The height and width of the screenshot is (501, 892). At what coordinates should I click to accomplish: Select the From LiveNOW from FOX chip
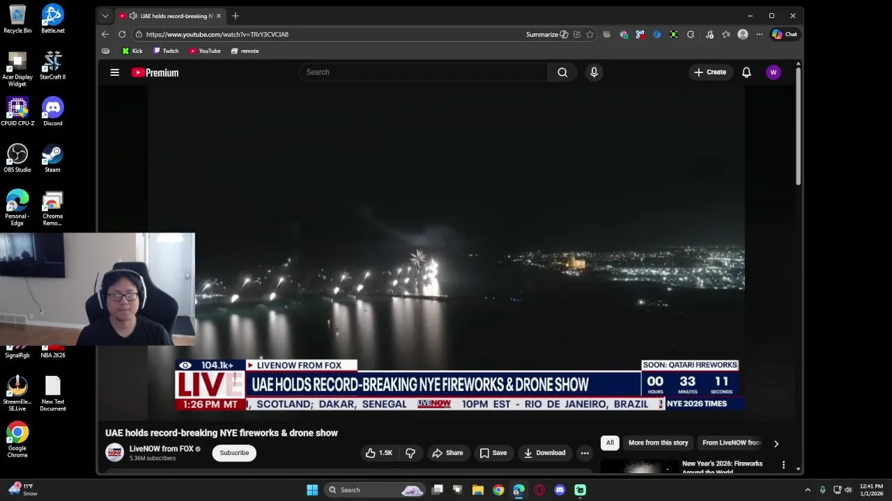732,443
